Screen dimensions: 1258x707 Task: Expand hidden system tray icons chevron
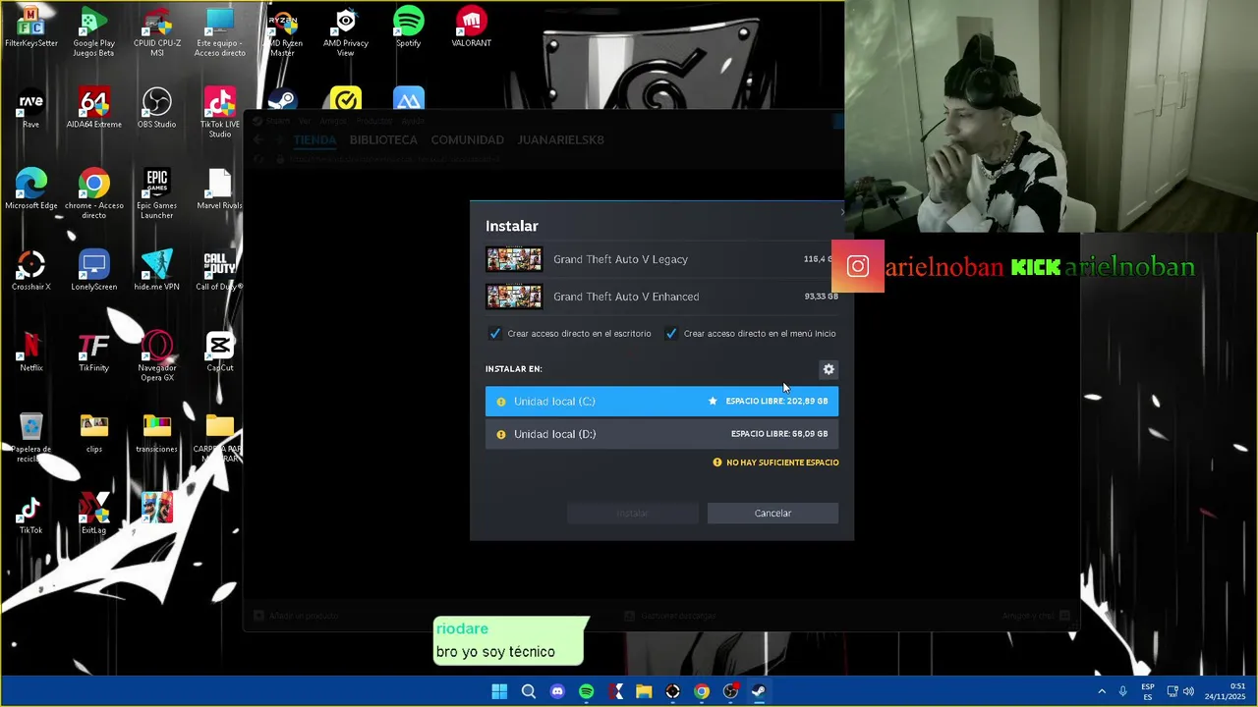click(1102, 691)
